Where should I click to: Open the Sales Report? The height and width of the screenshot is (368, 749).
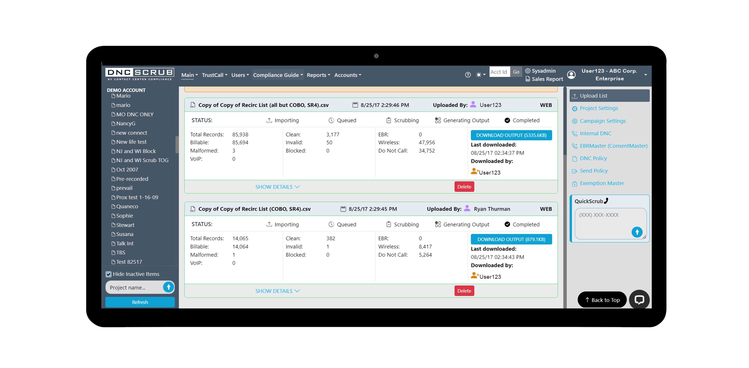(547, 79)
